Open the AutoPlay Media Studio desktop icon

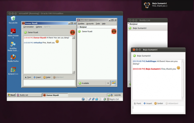pyautogui.click(x=13, y=46)
